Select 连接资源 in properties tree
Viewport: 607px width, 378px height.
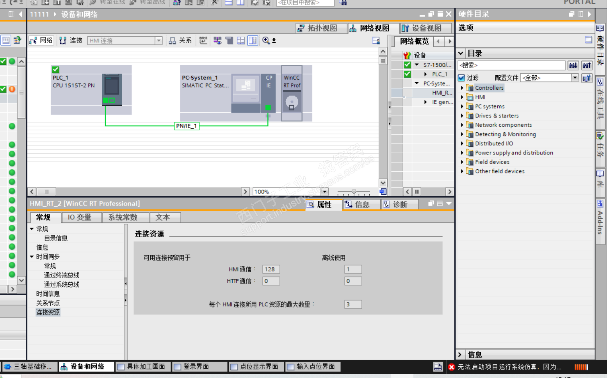48,312
